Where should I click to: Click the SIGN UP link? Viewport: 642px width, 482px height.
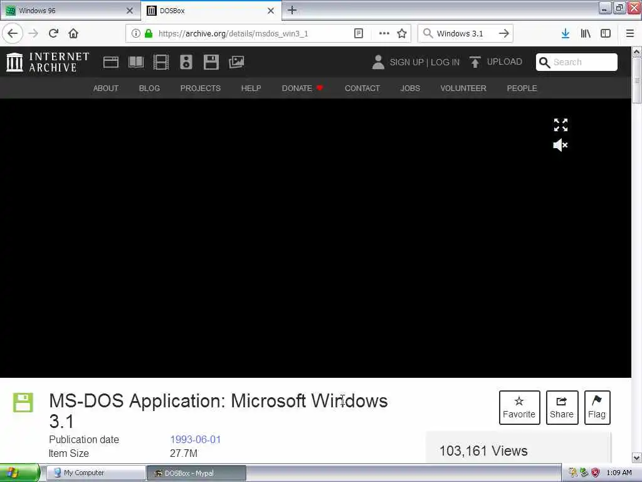pos(406,62)
